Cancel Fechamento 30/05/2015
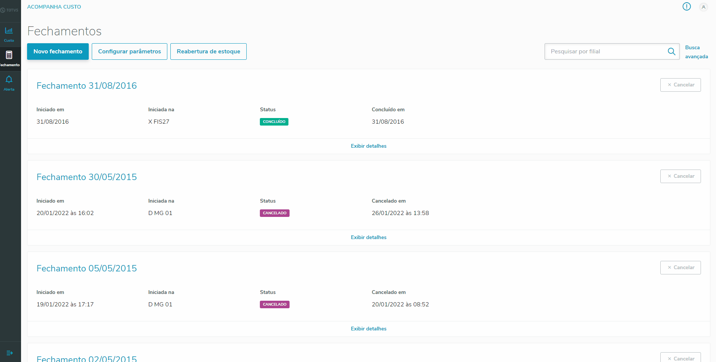This screenshot has height=362, width=716. pos(681,176)
